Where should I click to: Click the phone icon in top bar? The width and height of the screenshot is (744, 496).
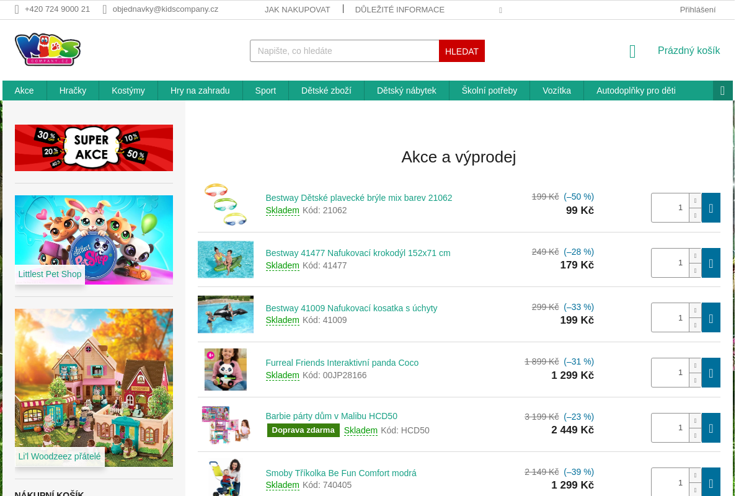[x=17, y=9]
